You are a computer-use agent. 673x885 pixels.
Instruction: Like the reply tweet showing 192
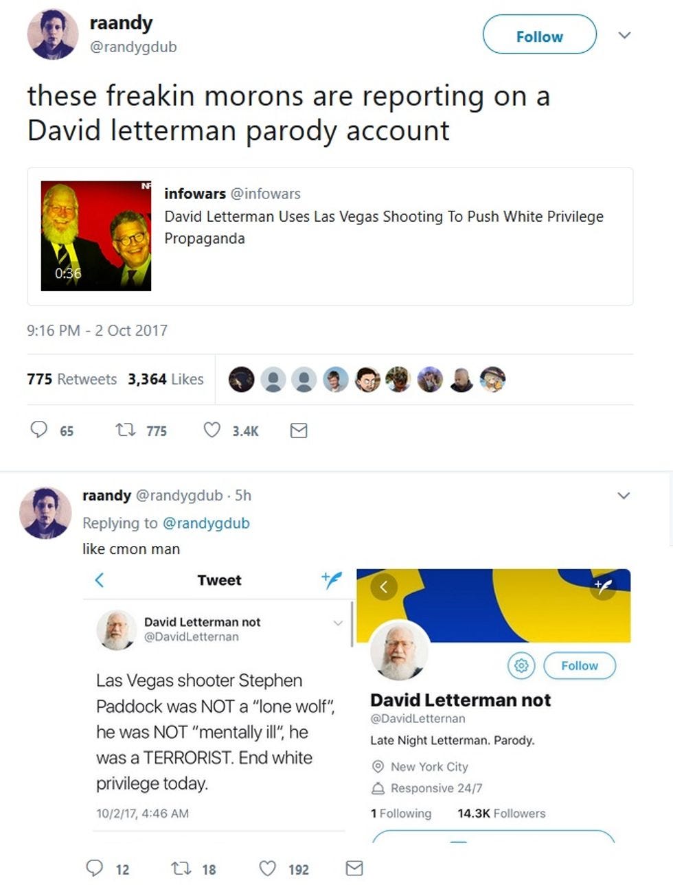[268, 869]
